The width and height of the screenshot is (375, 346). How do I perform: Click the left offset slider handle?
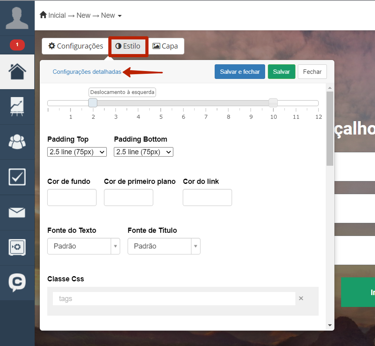tap(93, 103)
